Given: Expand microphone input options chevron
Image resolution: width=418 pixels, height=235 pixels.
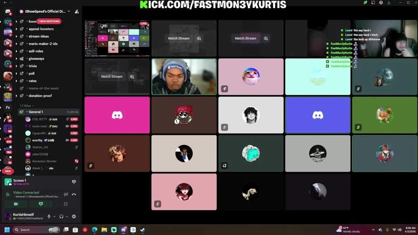Looking at the screenshot, I should [54, 216].
